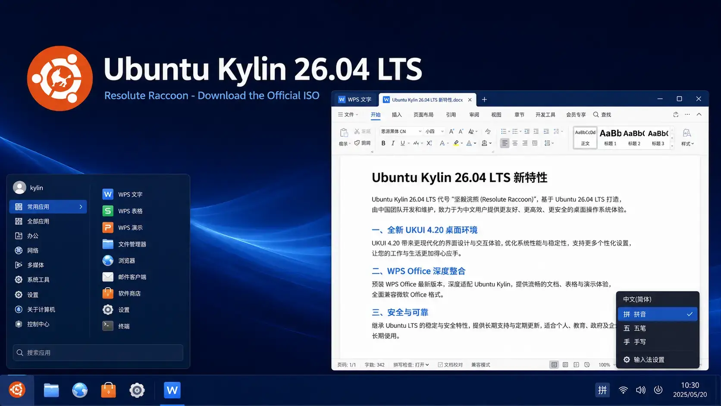The image size is (721, 406).
Task: Toggle italic formatting in WPS ribbon
Action: point(393,143)
